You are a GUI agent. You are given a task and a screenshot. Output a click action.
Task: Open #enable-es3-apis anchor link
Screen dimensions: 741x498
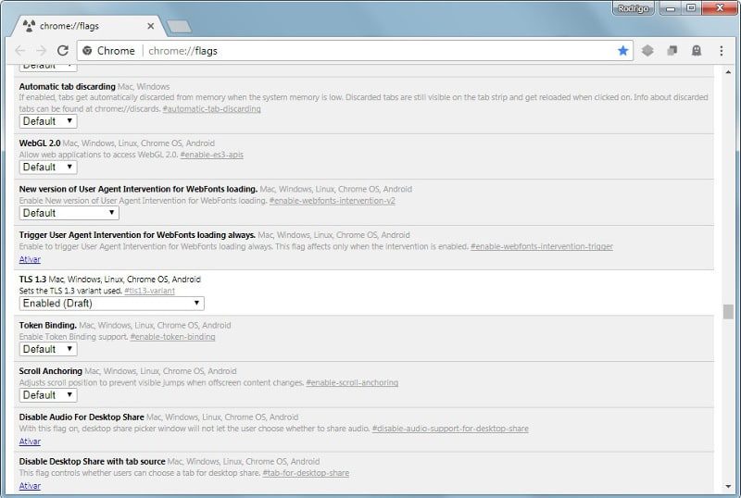tap(212, 155)
